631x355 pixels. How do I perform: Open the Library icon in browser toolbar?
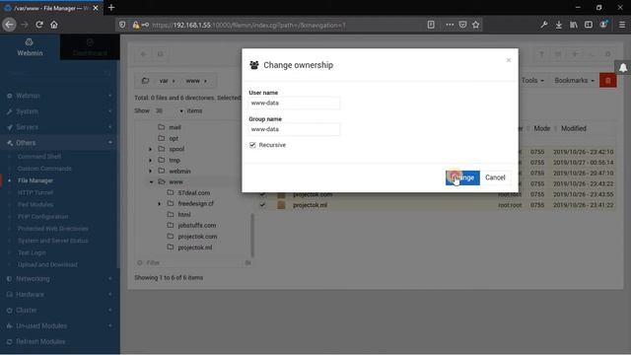[x=574, y=25]
